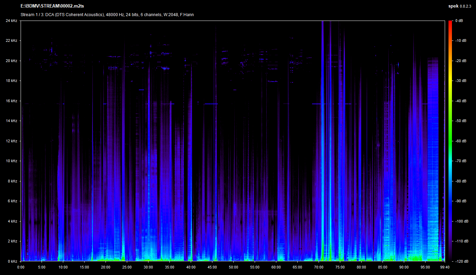Click the 20 kHz frequency axis label
Screen dimensions: 476x275
12,61
